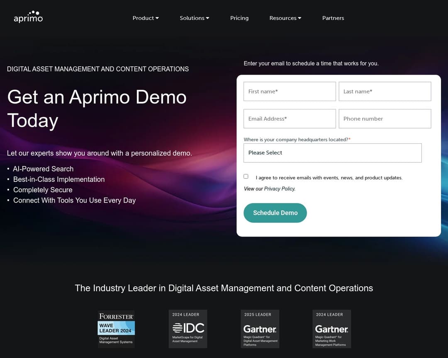Navigate to the Pricing page
Image resolution: width=448 pixels, height=358 pixels.
pyautogui.click(x=239, y=18)
